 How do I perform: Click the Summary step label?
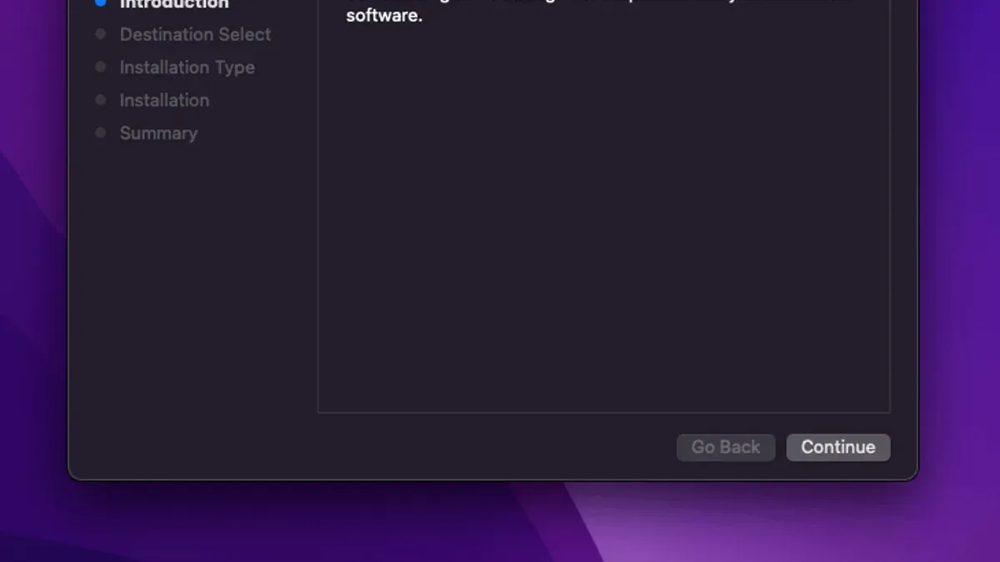coord(158,133)
